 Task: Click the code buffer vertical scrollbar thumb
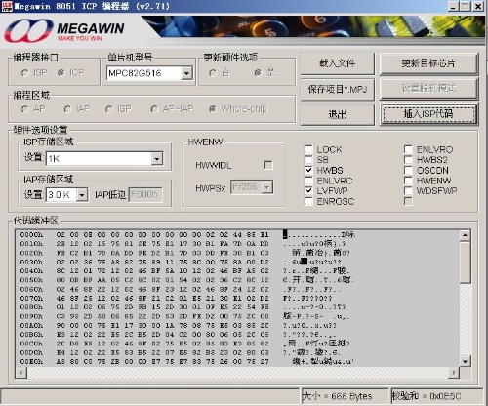tap(466, 263)
